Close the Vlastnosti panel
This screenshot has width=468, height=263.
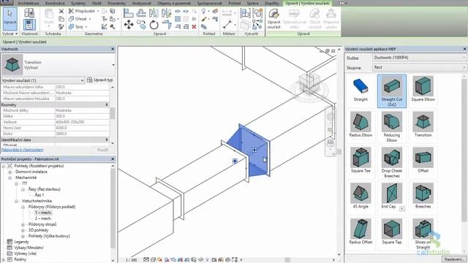point(113,49)
